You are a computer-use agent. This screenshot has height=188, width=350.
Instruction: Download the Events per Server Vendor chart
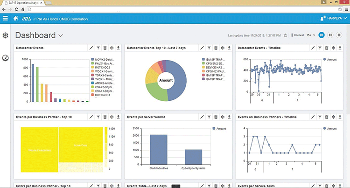coord(229,117)
